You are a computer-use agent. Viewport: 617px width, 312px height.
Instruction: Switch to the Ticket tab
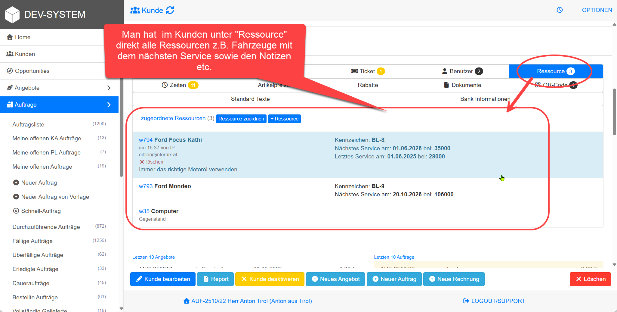(368, 71)
